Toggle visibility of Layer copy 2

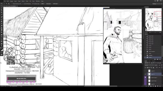(145, 77)
